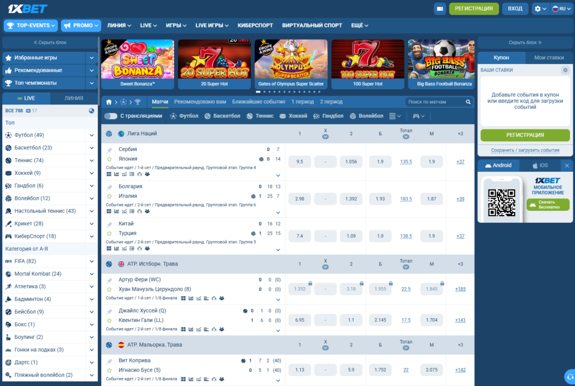
Task: Click the search magnifier icon
Action: (x=468, y=102)
